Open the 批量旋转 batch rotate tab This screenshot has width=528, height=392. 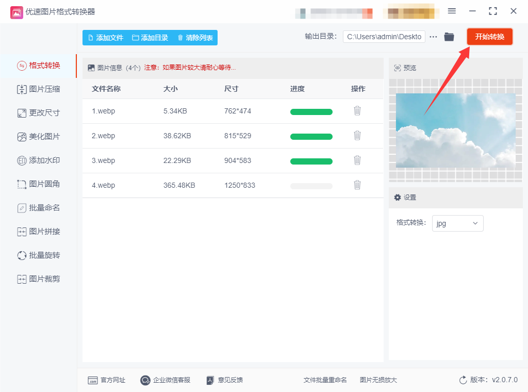tap(38, 255)
